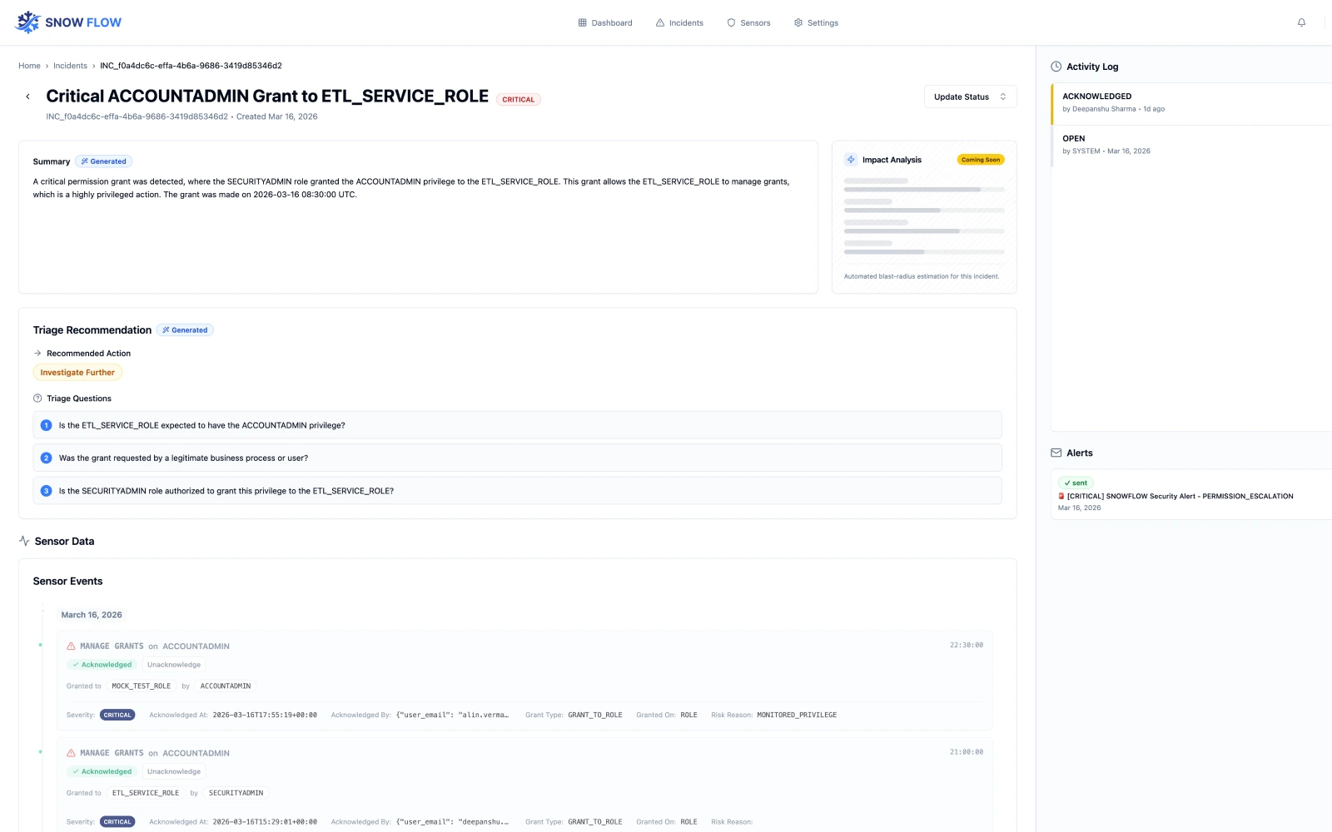Click the SECURITYADMIN grantor chip
The image size is (1332, 832).
coord(236,793)
